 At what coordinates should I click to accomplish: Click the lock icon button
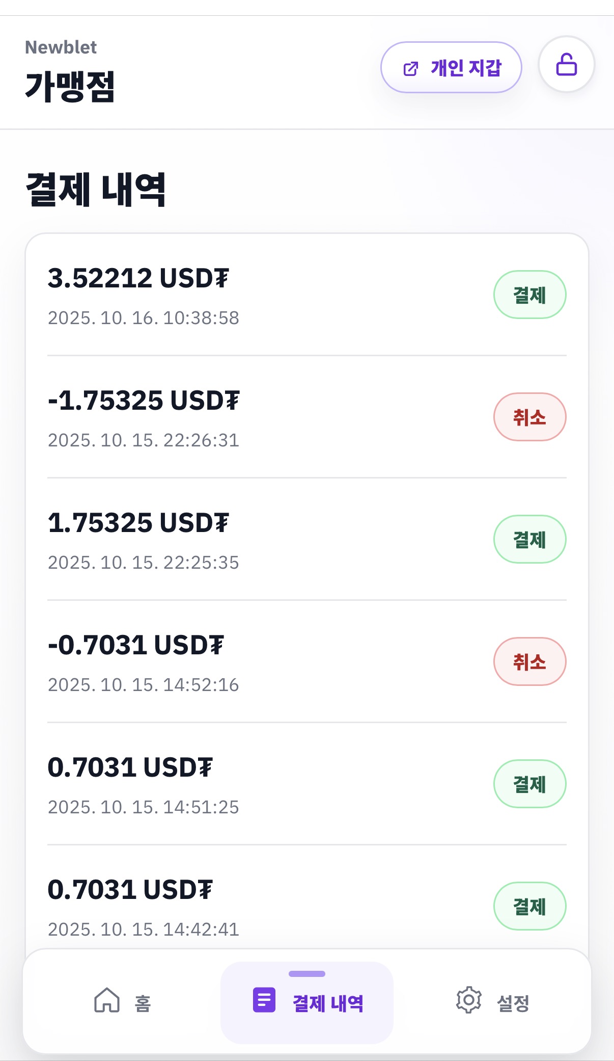(566, 65)
